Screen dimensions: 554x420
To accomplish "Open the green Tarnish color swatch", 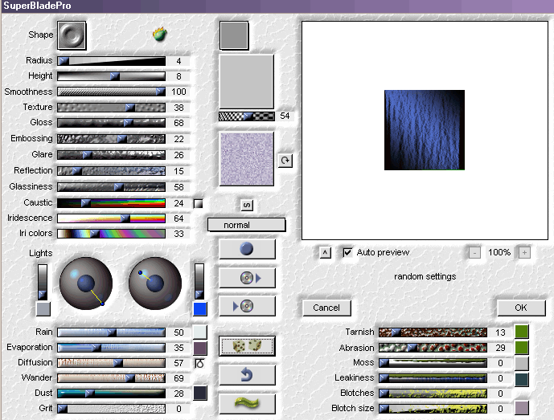I will point(522,332).
